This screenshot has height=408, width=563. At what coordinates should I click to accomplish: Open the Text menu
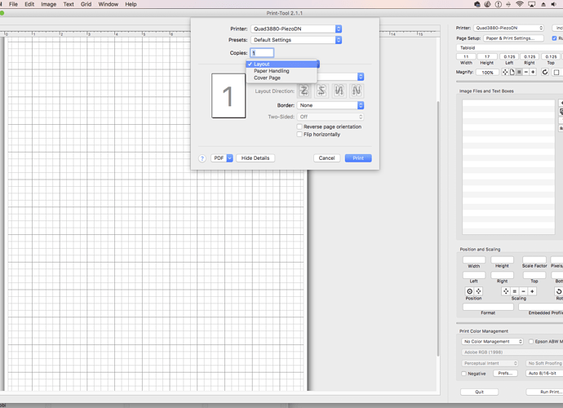point(69,4)
